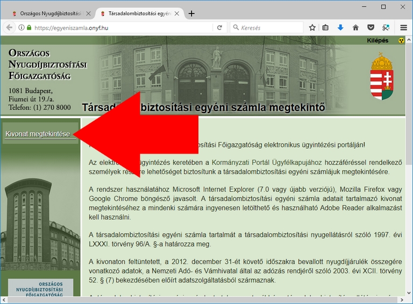This screenshot has height=304, width=413.
Task: Go to the browser home page icon
Action: point(355,27)
